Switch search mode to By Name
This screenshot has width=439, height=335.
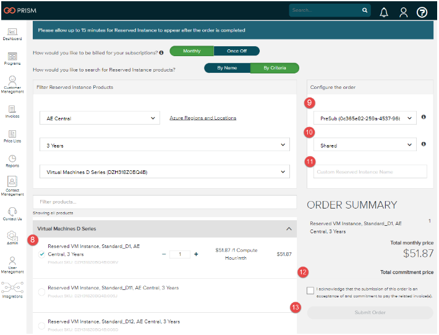point(228,68)
